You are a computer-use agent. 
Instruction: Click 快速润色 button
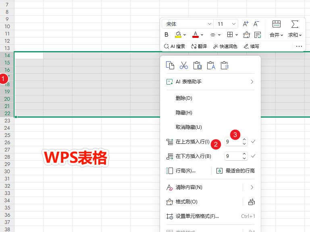225,46
